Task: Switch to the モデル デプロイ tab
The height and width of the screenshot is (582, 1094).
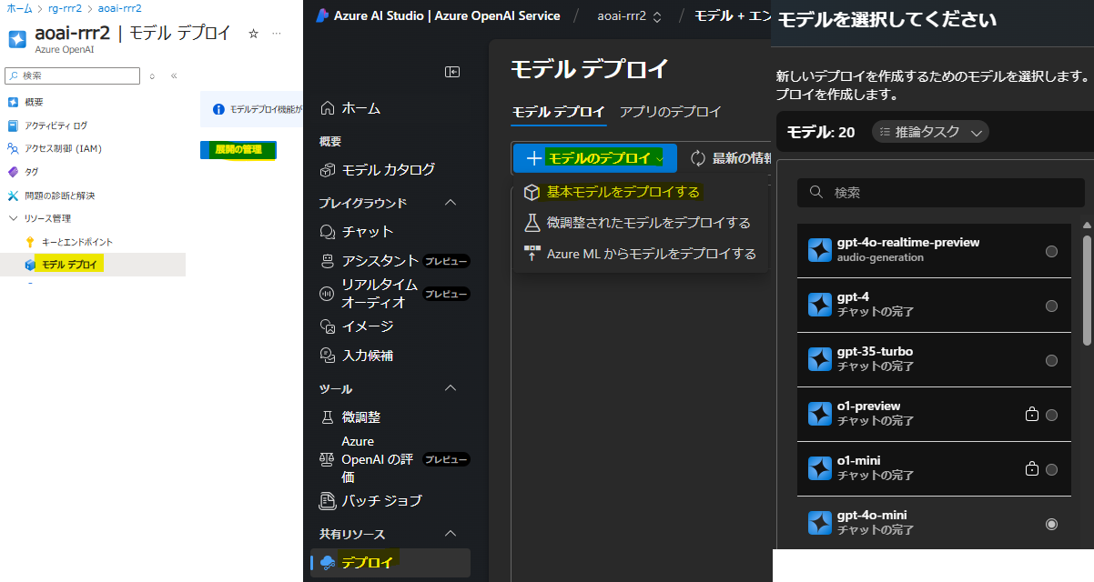Action: [558, 112]
